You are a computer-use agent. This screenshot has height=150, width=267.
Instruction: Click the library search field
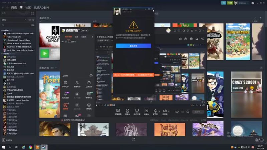(16, 25)
